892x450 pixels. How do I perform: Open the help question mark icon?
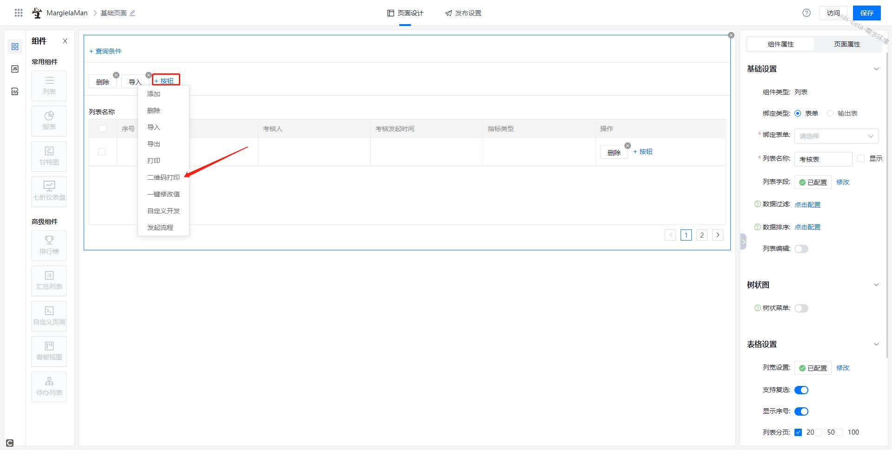[807, 13]
